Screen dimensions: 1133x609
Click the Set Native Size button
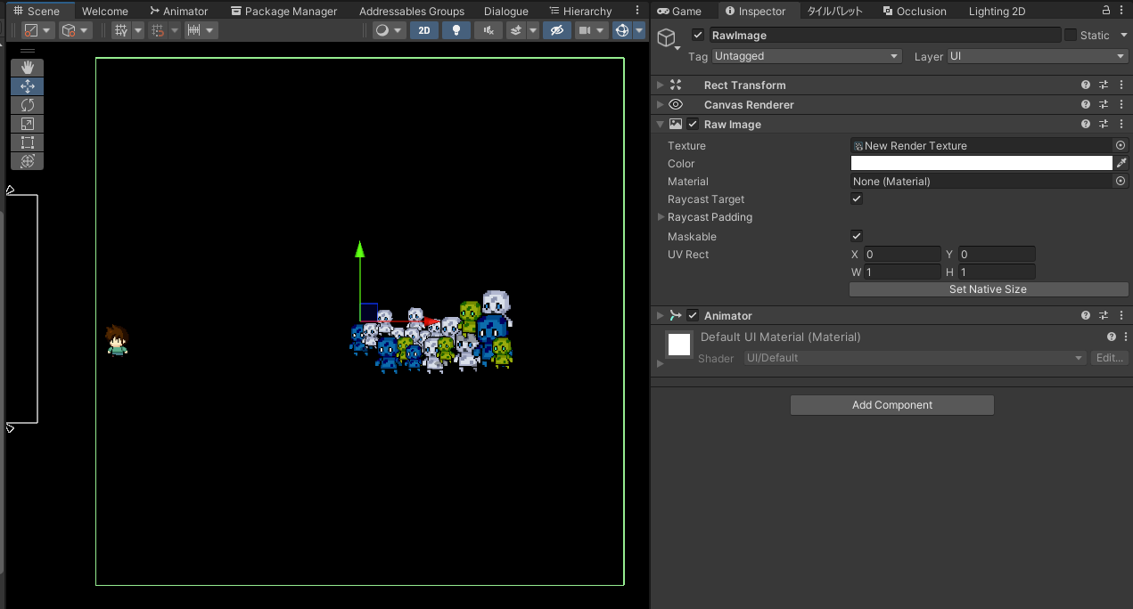click(988, 288)
